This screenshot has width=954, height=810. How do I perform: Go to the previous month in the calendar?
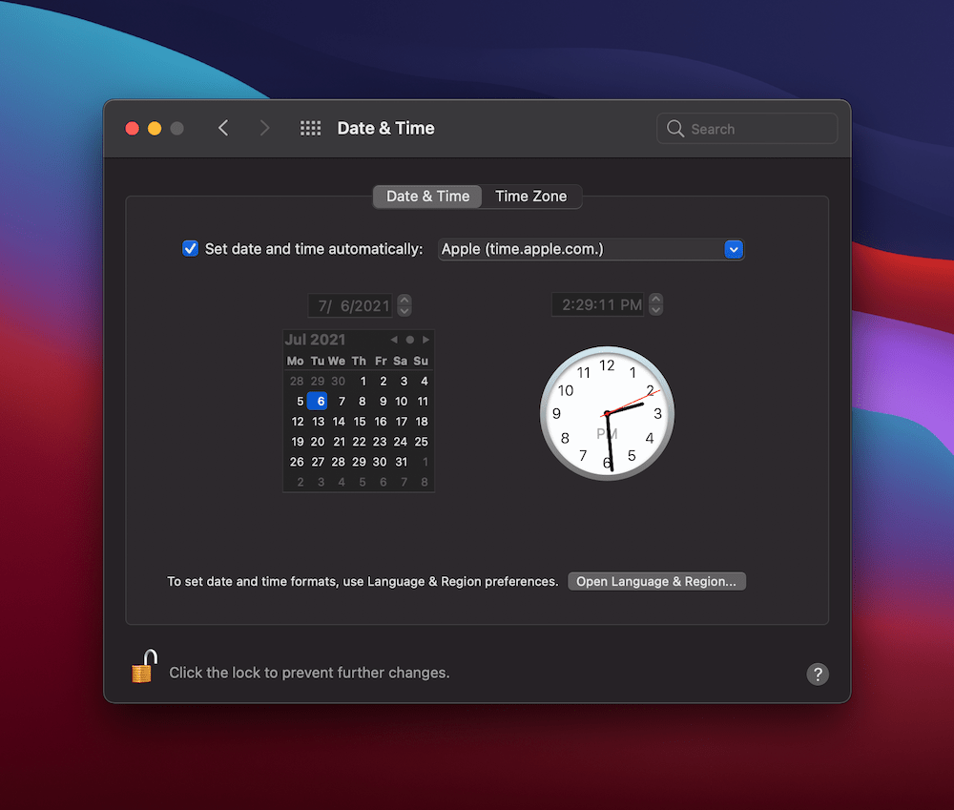click(x=393, y=339)
